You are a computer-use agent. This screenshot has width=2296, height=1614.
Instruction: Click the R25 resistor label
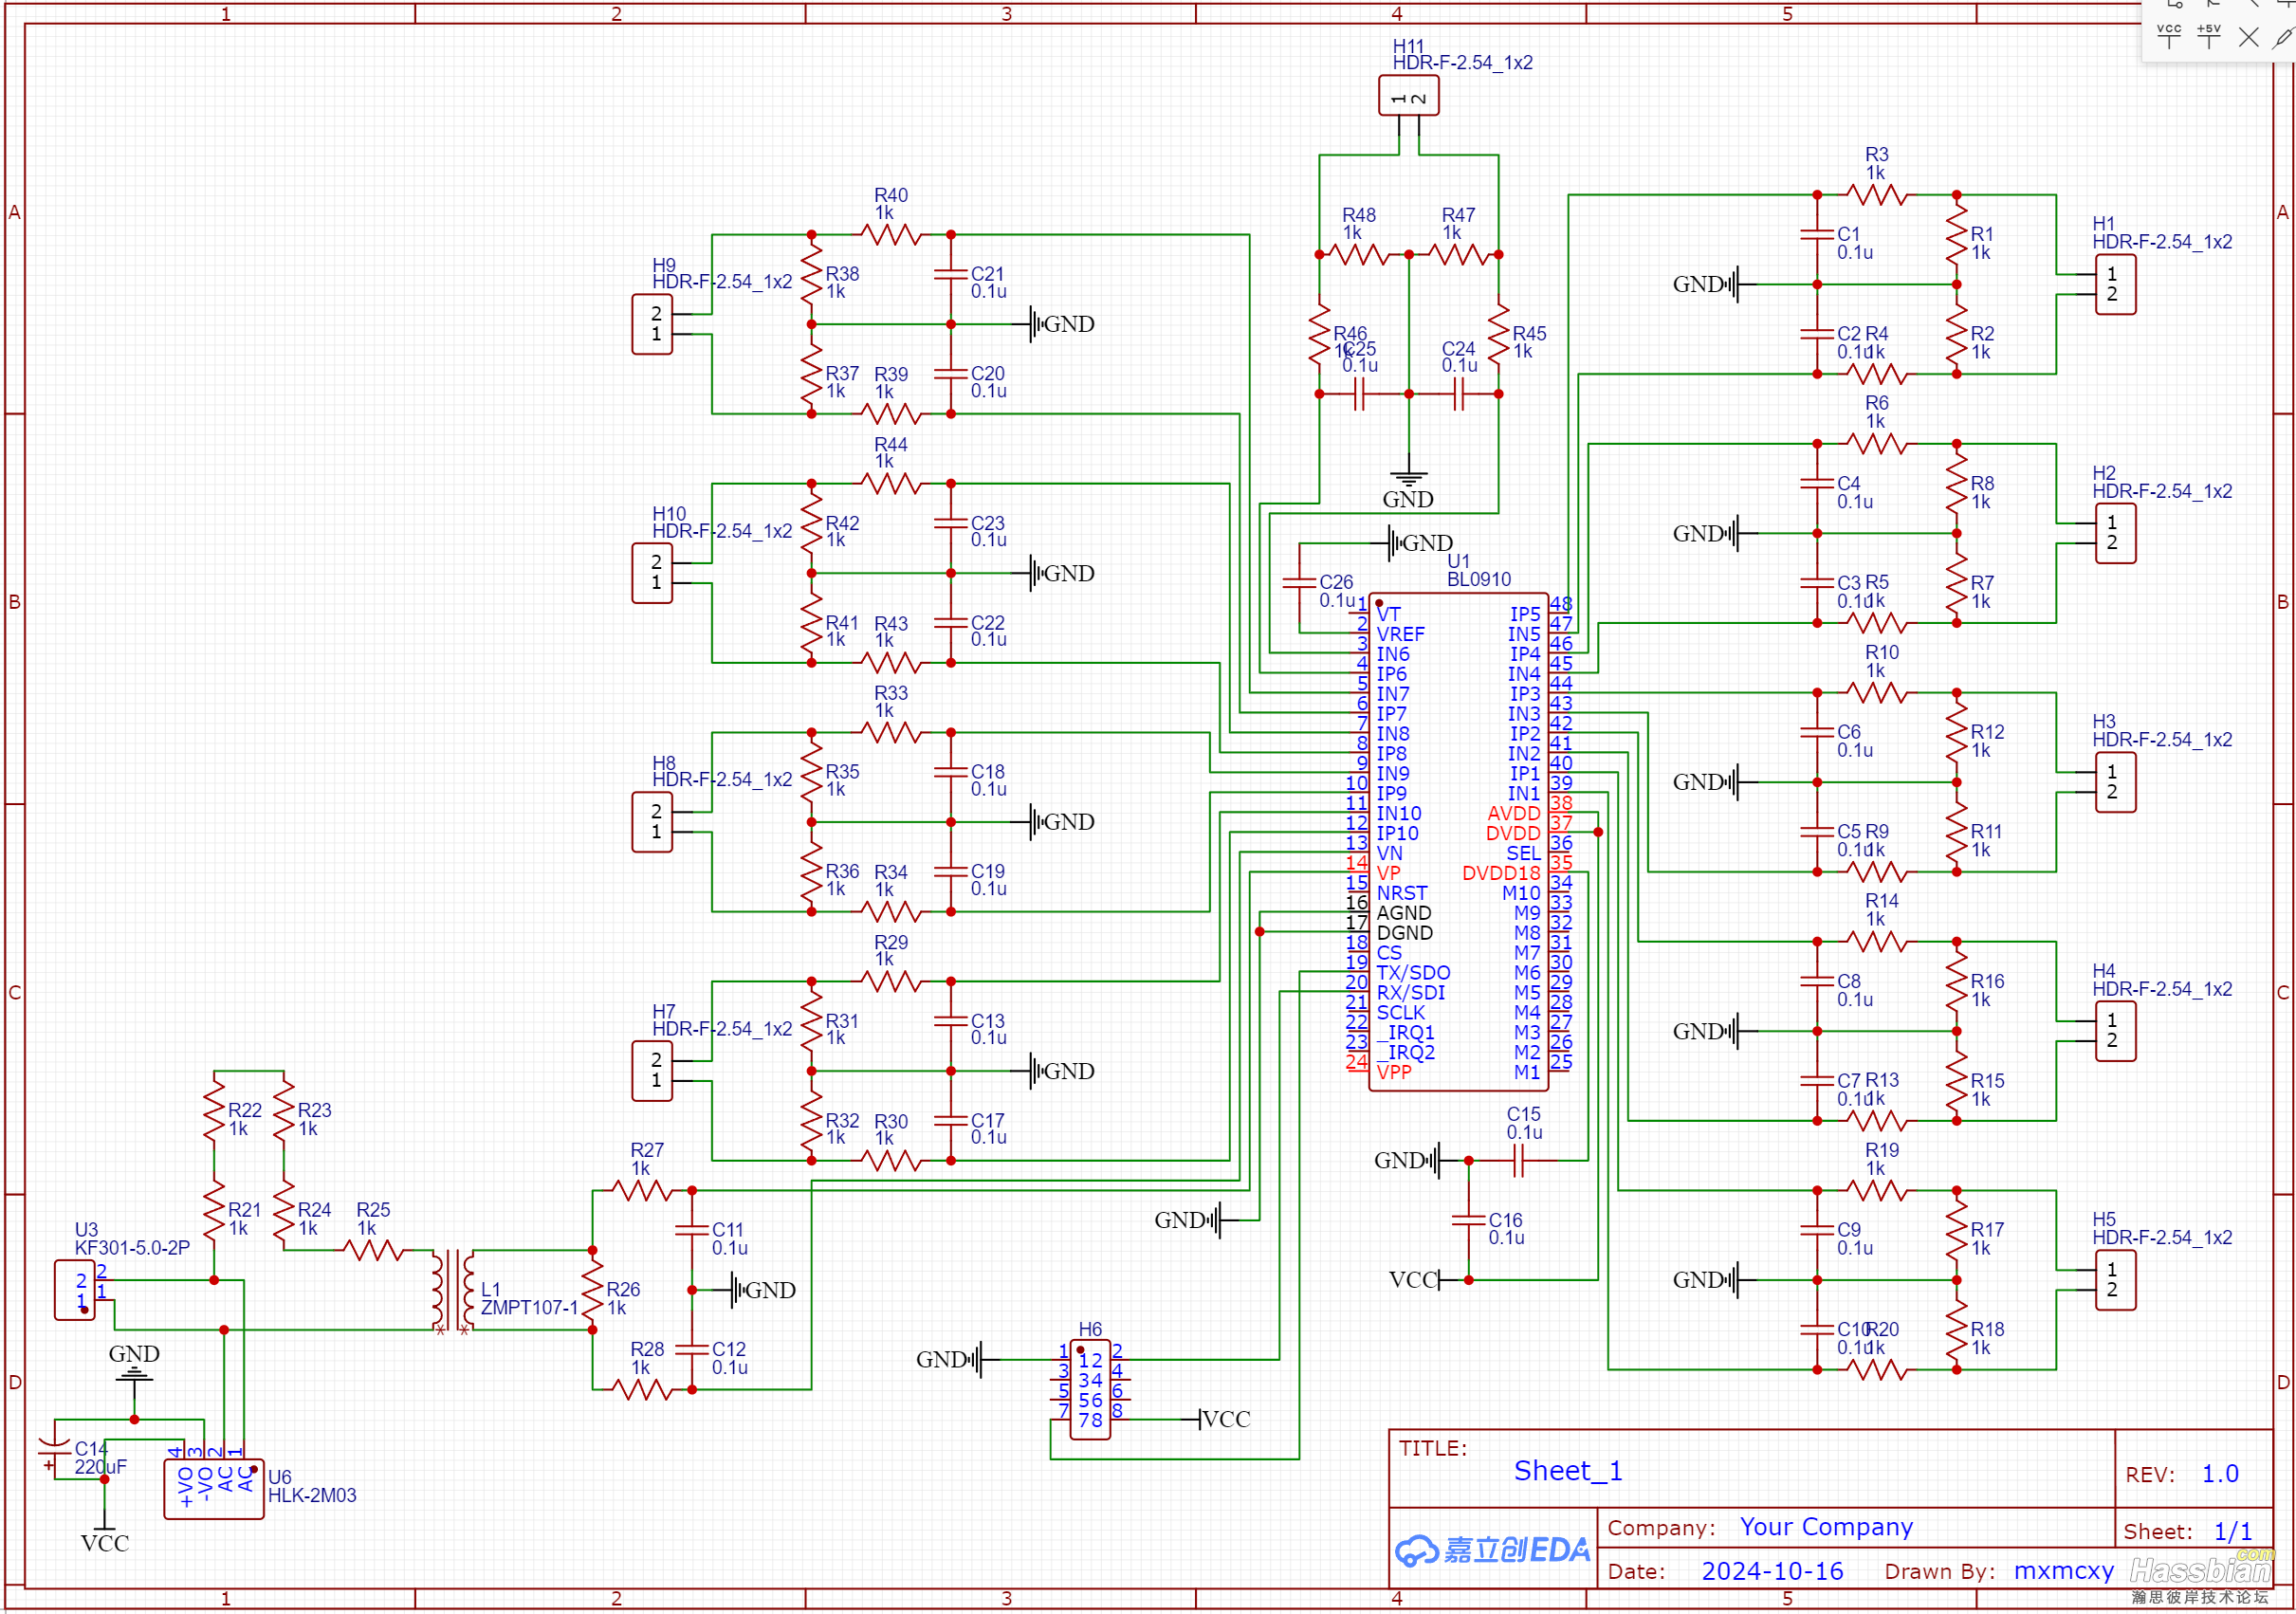[373, 1210]
